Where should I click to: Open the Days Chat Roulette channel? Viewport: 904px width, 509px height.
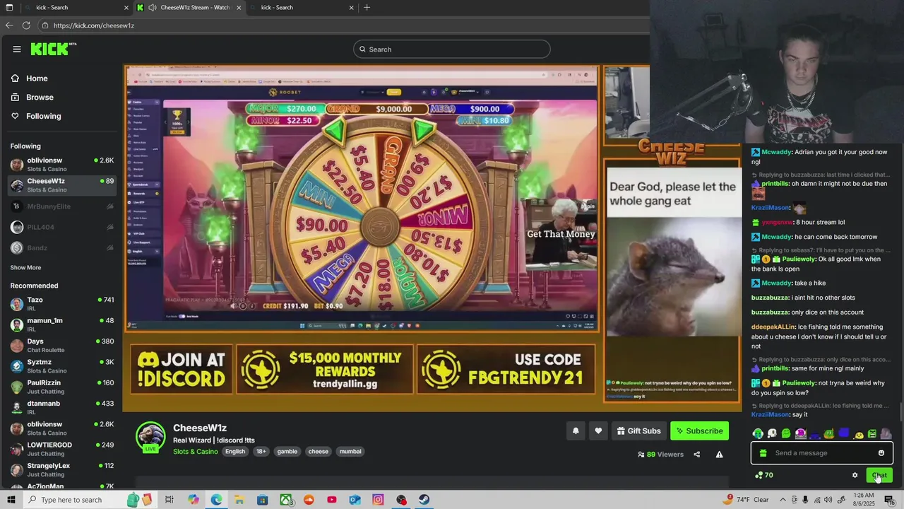[x=62, y=345]
